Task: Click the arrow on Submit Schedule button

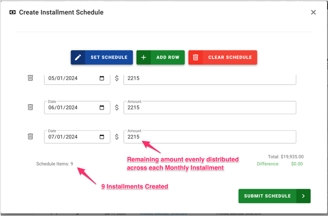Action: click(x=304, y=196)
